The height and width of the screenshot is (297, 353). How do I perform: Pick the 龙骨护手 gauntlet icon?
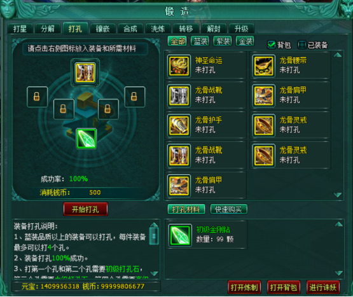[179, 125]
